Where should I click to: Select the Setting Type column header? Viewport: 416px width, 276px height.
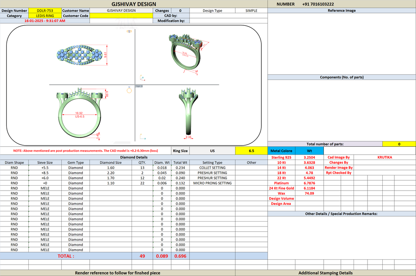[x=212, y=163]
